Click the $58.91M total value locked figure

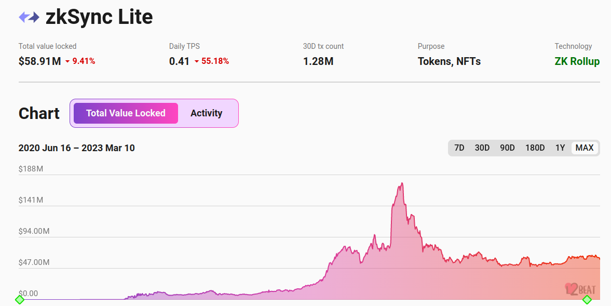pyautogui.click(x=40, y=61)
